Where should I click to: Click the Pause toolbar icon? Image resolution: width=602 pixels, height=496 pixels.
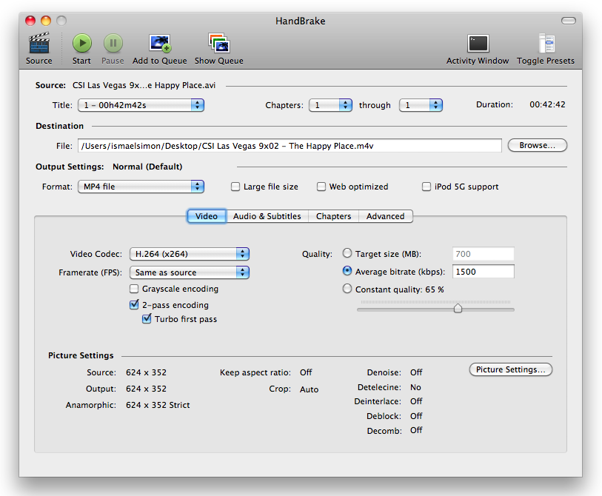point(113,44)
